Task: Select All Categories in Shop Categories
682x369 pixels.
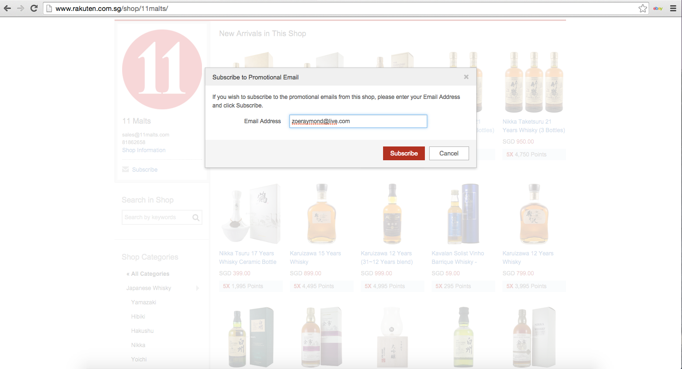Action: (148, 274)
